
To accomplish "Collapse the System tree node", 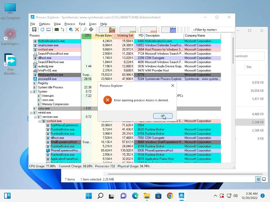I will 31,92.
